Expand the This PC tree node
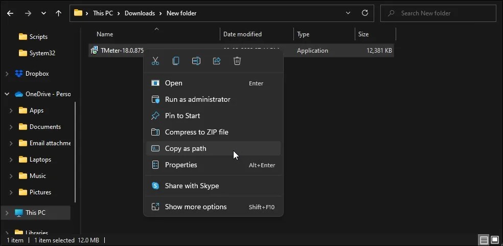 [7, 213]
